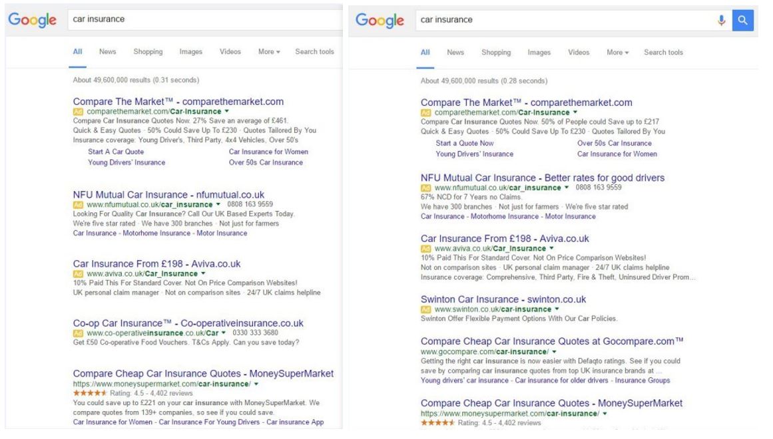Click the microphone voice search icon

[x=721, y=20]
